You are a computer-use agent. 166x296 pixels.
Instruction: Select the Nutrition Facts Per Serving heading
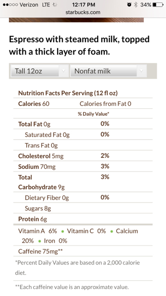coord(68,93)
